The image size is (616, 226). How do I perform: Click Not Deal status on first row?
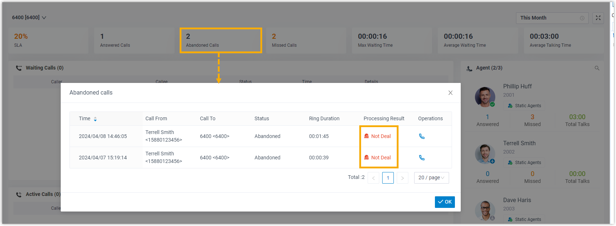click(378, 137)
